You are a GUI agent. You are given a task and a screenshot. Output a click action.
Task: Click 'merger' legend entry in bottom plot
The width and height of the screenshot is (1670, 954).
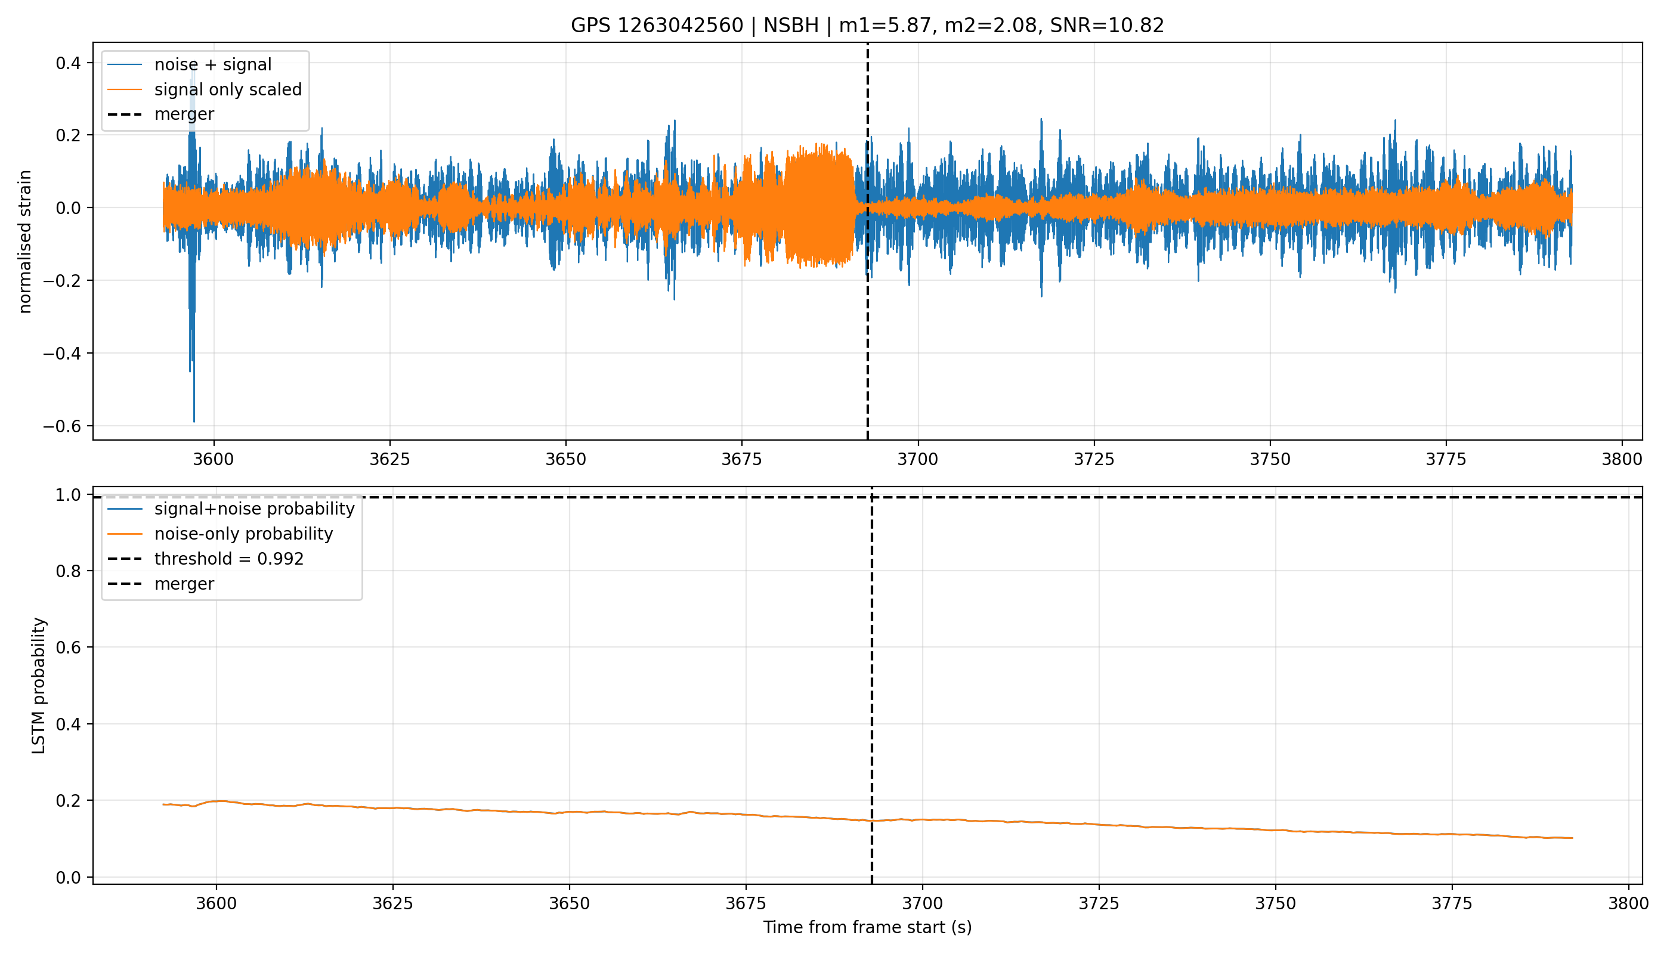tap(184, 584)
